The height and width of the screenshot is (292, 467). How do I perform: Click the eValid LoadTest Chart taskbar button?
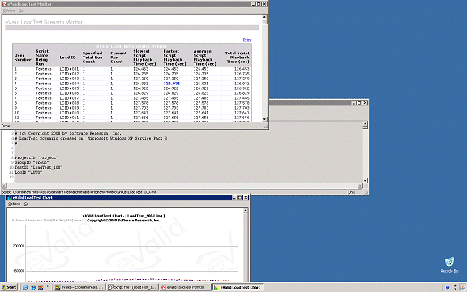[x=238, y=287]
